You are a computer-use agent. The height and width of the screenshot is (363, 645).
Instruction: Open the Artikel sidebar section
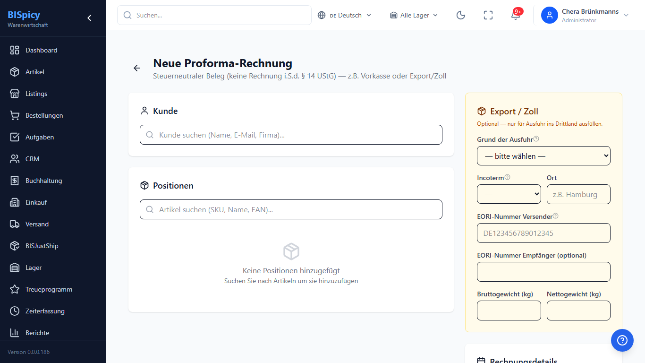click(53, 72)
